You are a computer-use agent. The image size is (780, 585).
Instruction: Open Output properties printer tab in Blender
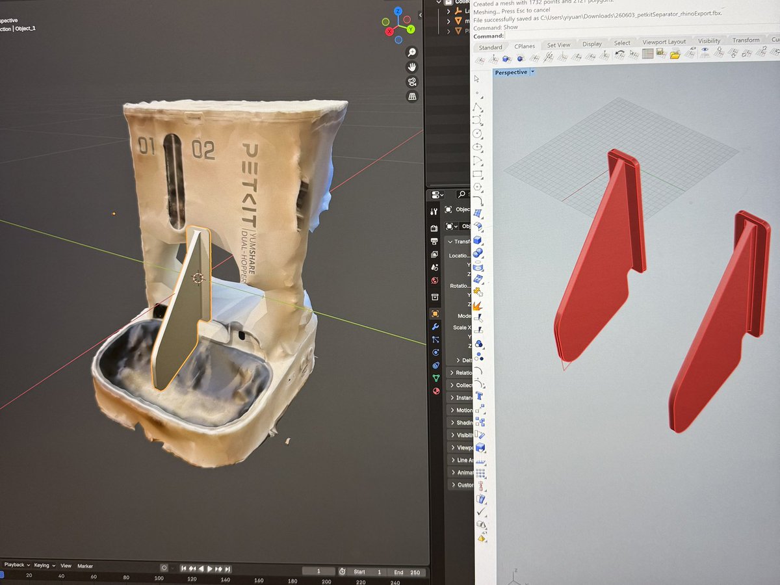pos(435,241)
